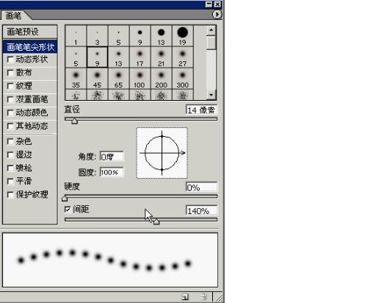
Task: Open the 画笔预设 presets section
Action: tap(30, 32)
